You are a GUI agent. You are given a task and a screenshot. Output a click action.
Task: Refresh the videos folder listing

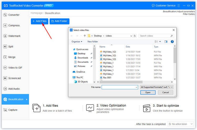point(135,36)
